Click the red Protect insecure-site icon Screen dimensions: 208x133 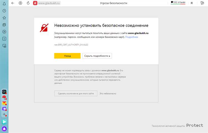[35, 3]
